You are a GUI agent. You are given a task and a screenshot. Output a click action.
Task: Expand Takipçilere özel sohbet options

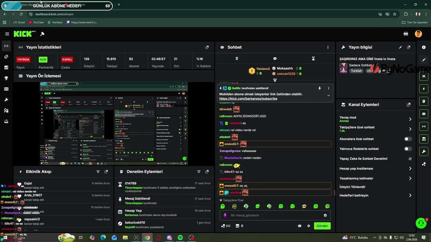[410, 129]
